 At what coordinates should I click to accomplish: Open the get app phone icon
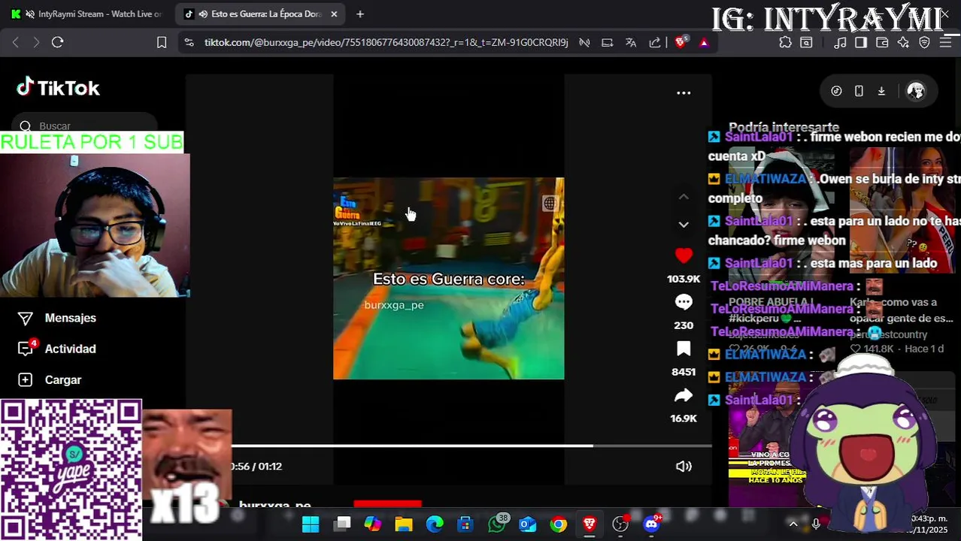tap(859, 91)
